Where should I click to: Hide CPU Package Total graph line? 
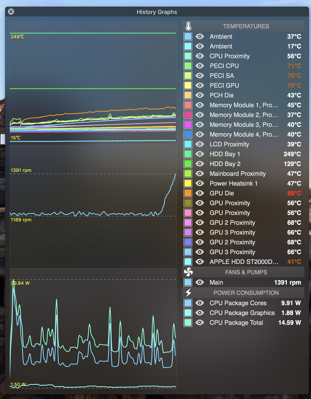point(200,322)
